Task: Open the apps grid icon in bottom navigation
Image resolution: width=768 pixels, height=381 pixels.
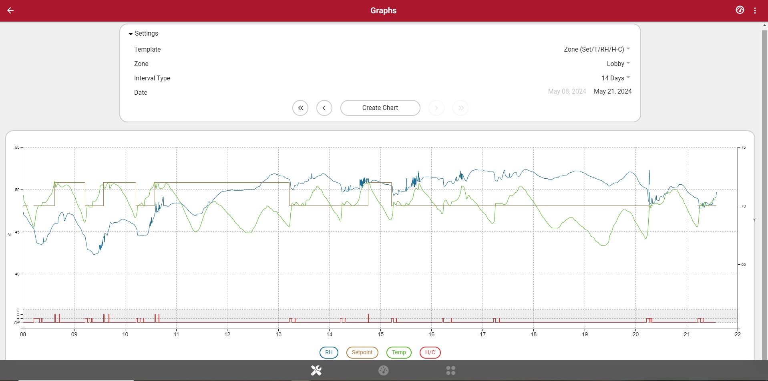Action: (450, 370)
